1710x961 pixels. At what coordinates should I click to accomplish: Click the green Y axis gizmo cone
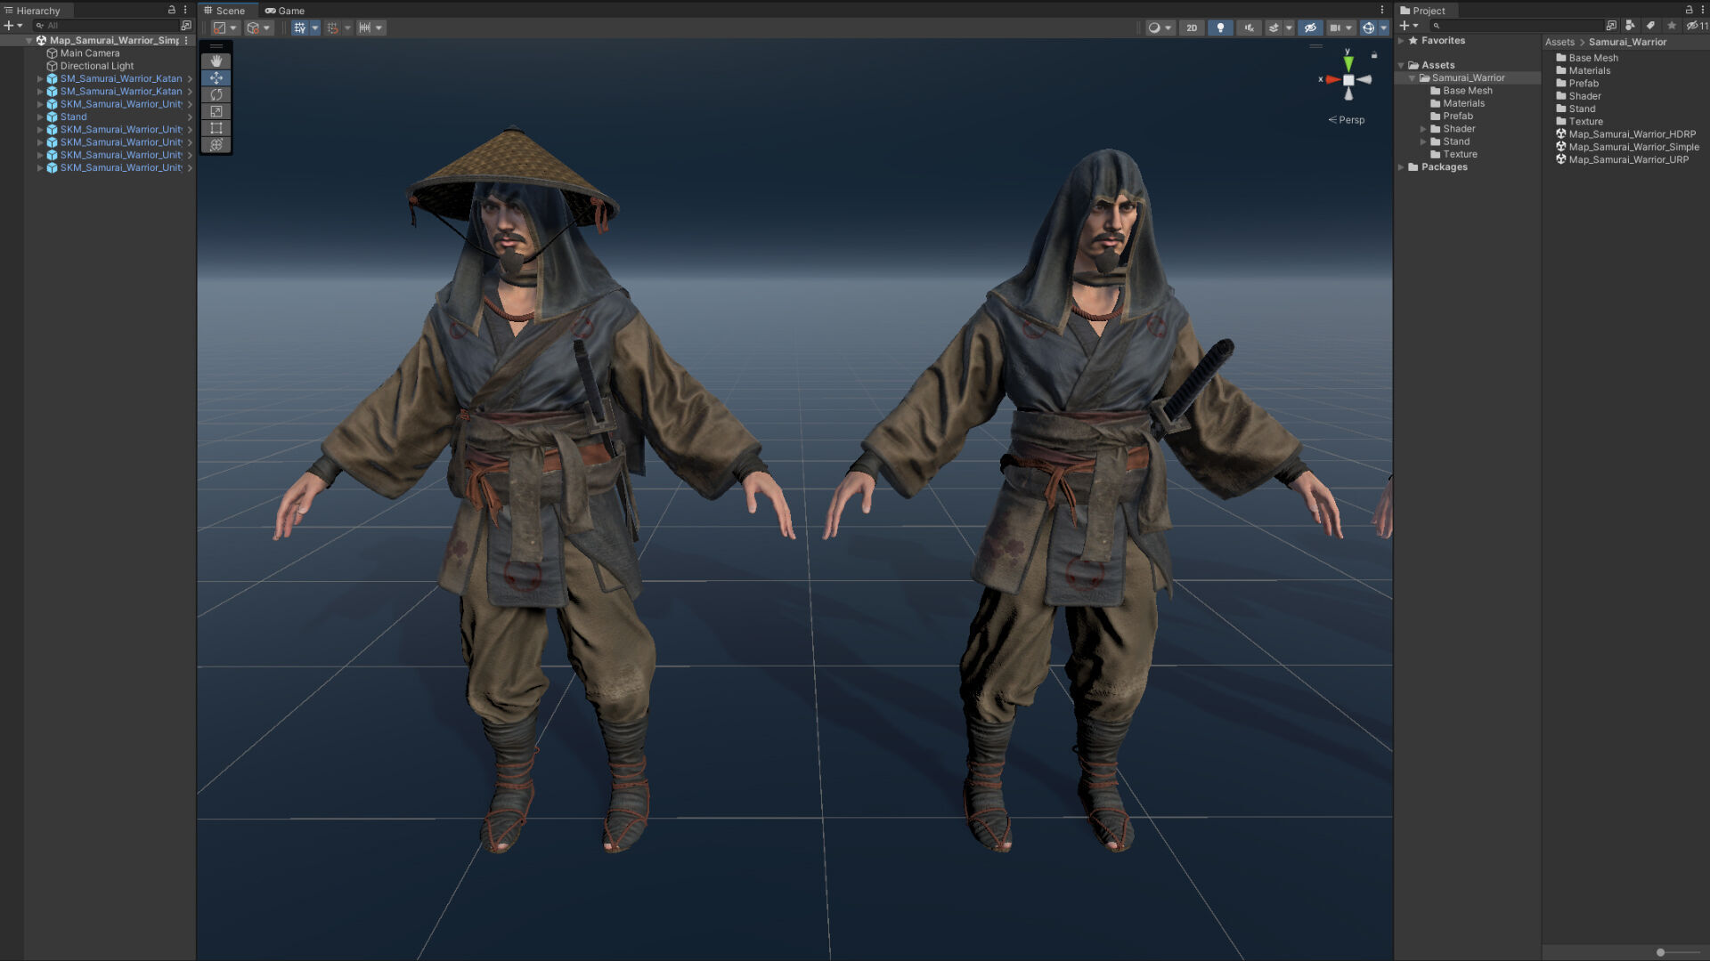pos(1348,63)
